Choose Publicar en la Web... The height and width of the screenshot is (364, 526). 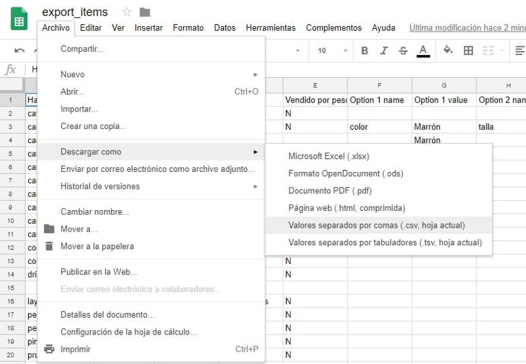point(151,271)
